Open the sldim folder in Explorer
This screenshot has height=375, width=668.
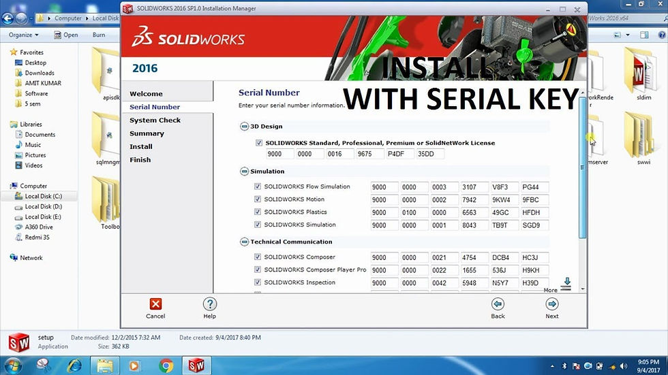[x=641, y=74]
